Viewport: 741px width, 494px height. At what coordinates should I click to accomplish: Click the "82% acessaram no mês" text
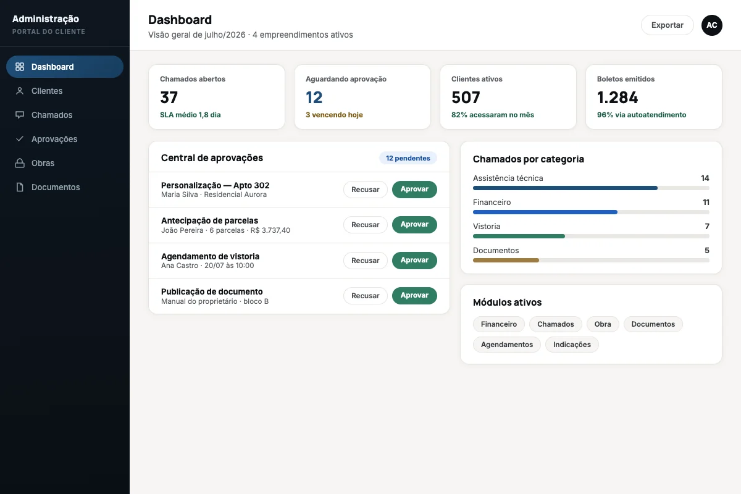pos(493,115)
